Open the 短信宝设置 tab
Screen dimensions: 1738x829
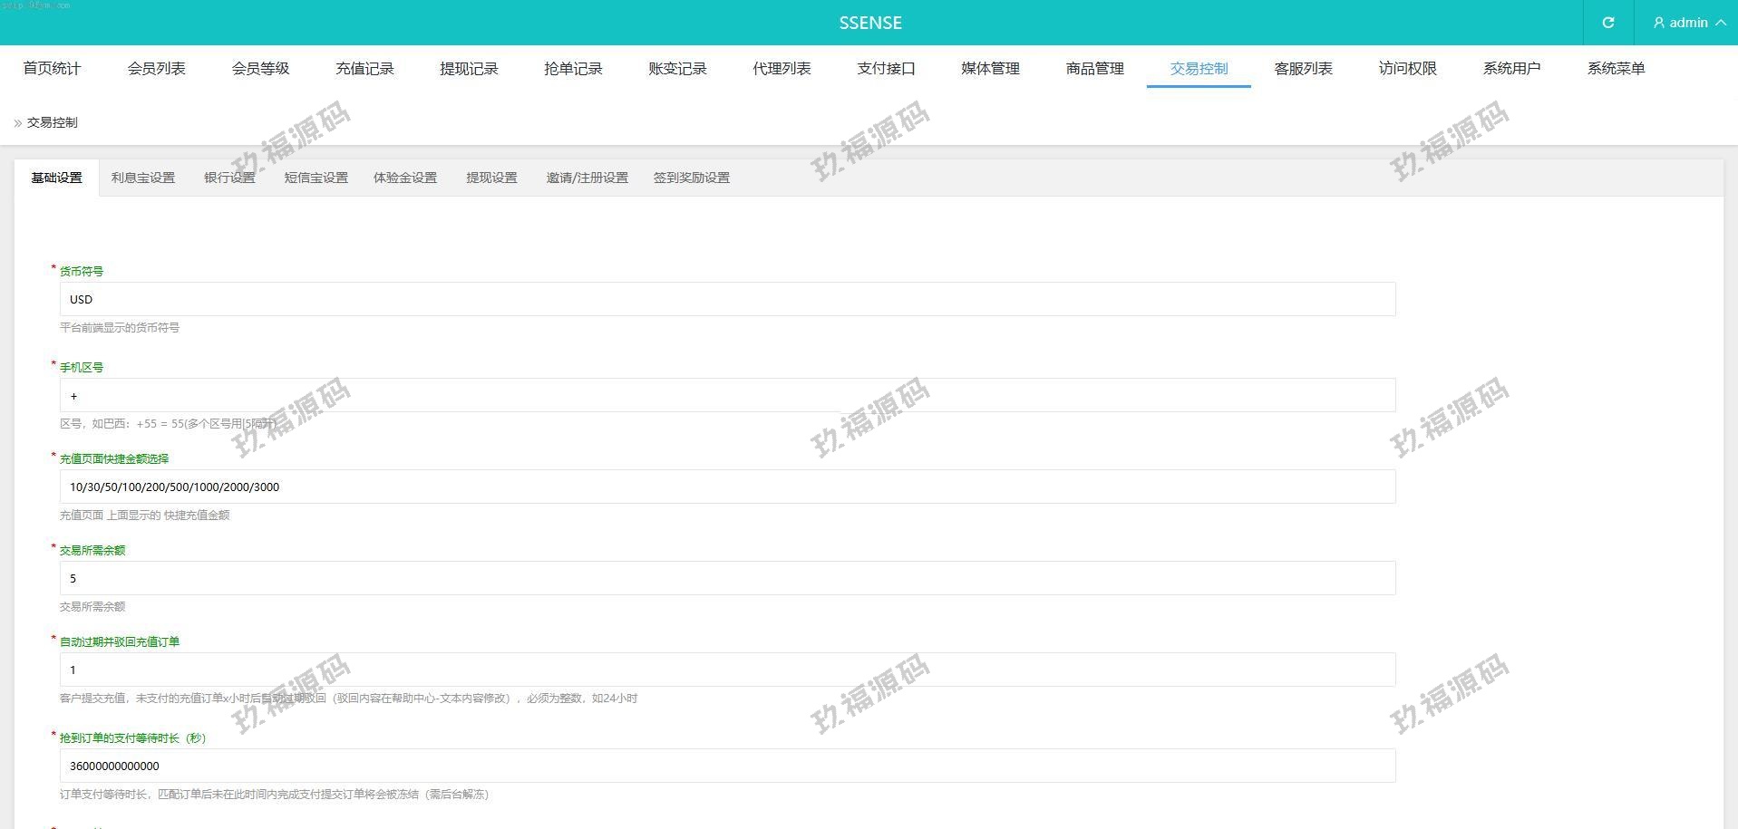coord(316,178)
